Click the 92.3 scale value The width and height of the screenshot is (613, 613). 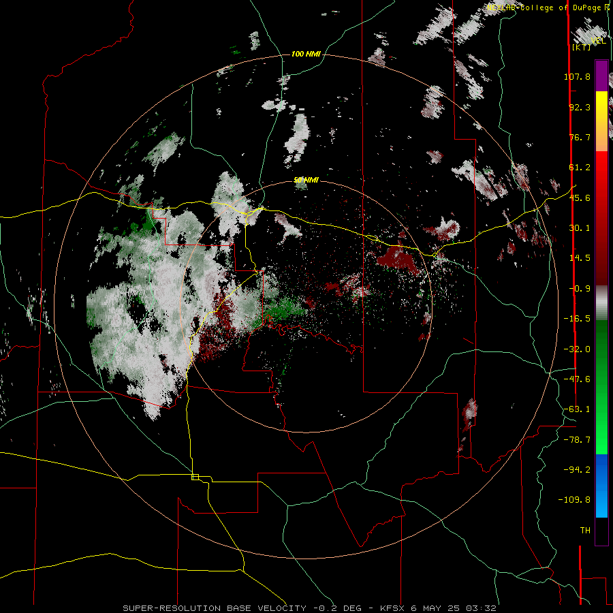580,107
